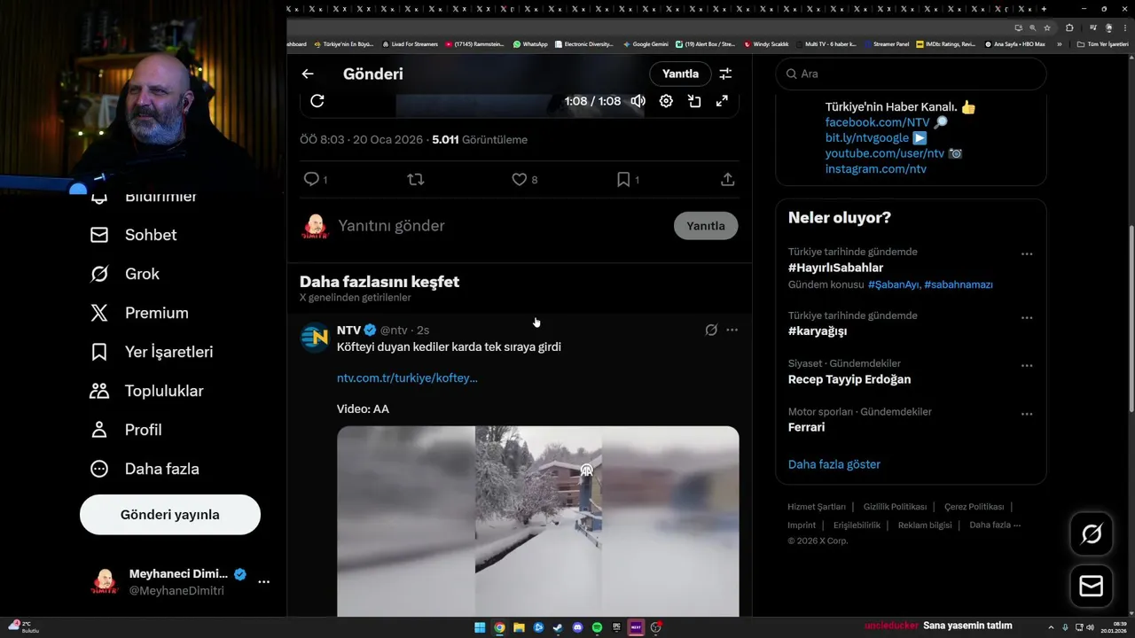Open the Google Gemini bookmark
Screen dimensions: 1135x638
[646, 43]
